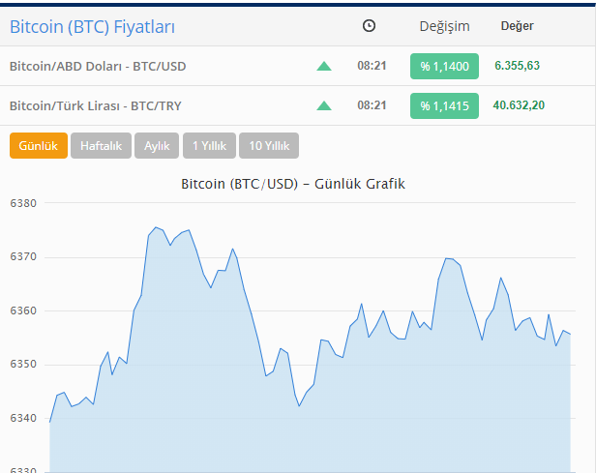Click the 08:21 time in BTC/USD row
Image resolution: width=596 pixels, height=473 pixels.
click(372, 66)
